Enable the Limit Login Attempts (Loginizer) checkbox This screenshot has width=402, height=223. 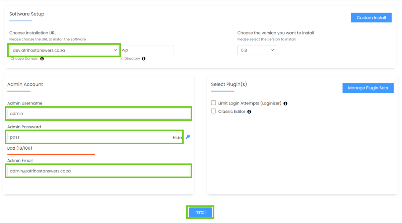tap(213, 103)
